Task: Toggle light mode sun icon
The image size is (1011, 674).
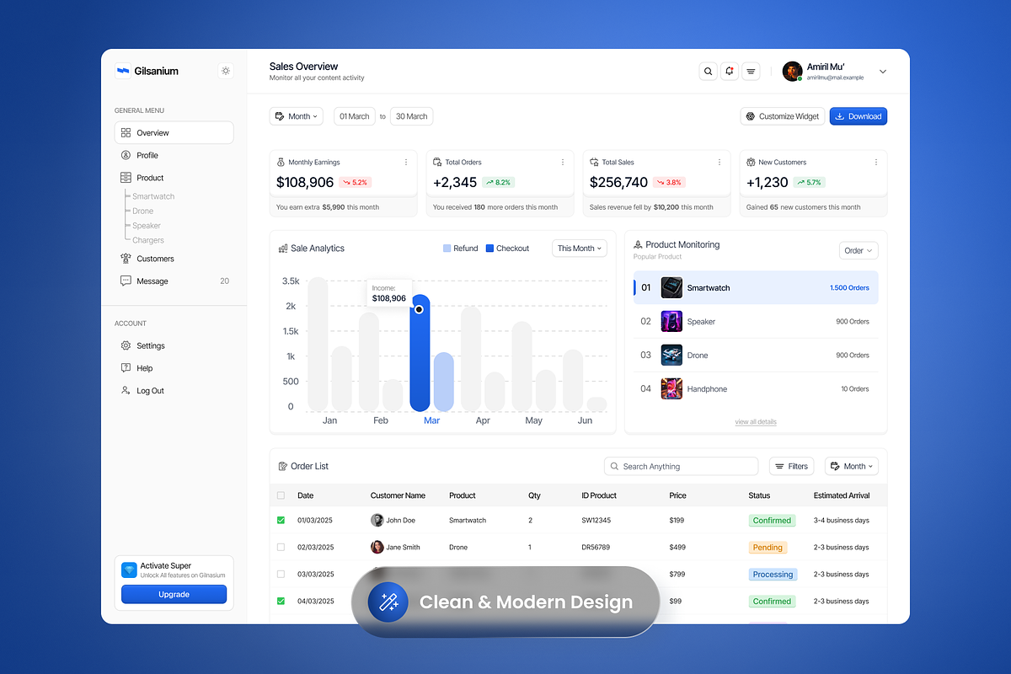Action: coord(226,71)
